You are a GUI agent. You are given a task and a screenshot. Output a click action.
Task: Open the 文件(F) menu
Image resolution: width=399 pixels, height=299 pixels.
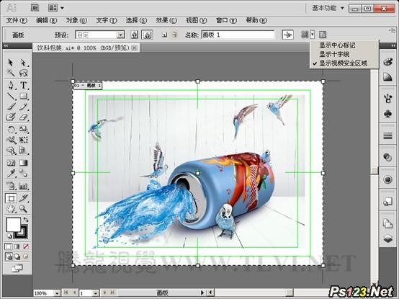pyautogui.click(x=17, y=20)
